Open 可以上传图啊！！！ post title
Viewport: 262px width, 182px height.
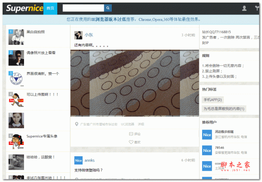tap(42, 95)
